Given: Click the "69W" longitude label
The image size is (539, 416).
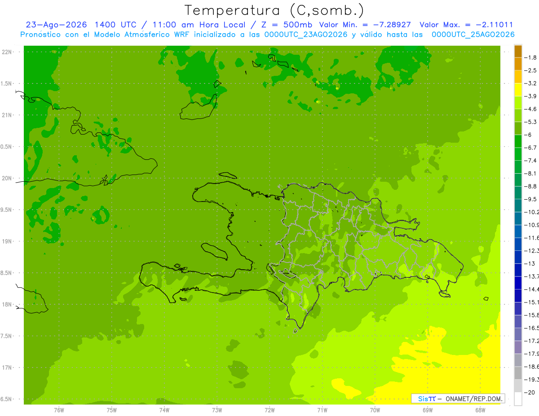Looking at the screenshot, I should click(428, 410).
